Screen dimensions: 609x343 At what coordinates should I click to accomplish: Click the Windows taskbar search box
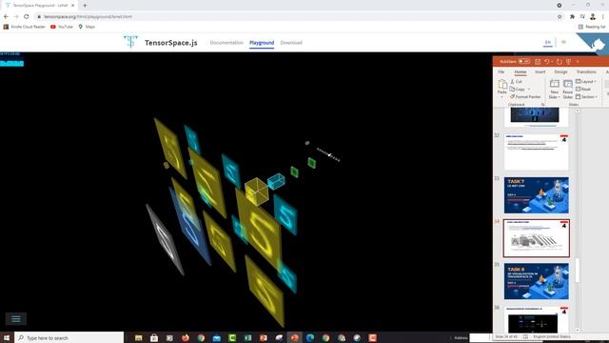pyautogui.click(x=69, y=337)
